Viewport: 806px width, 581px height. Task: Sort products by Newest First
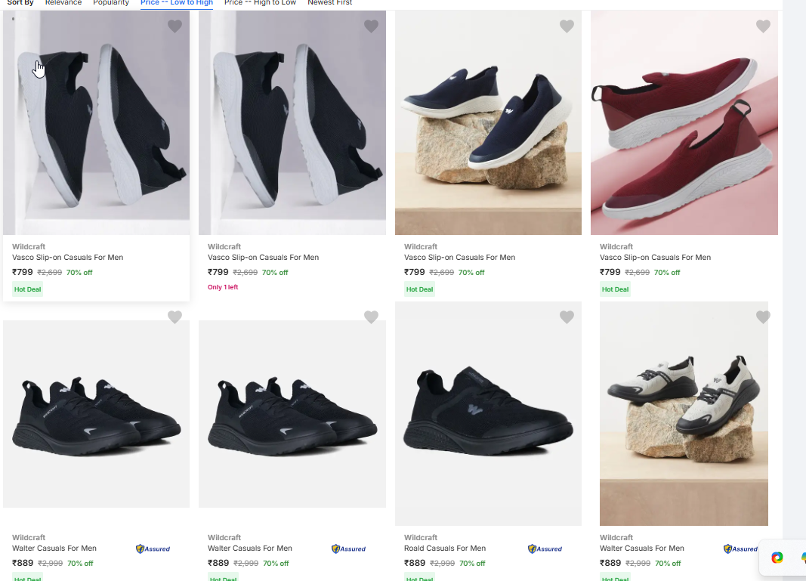tap(329, 3)
